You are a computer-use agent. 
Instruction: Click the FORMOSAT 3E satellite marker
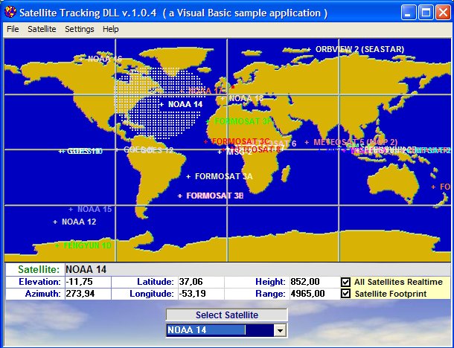coord(180,196)
